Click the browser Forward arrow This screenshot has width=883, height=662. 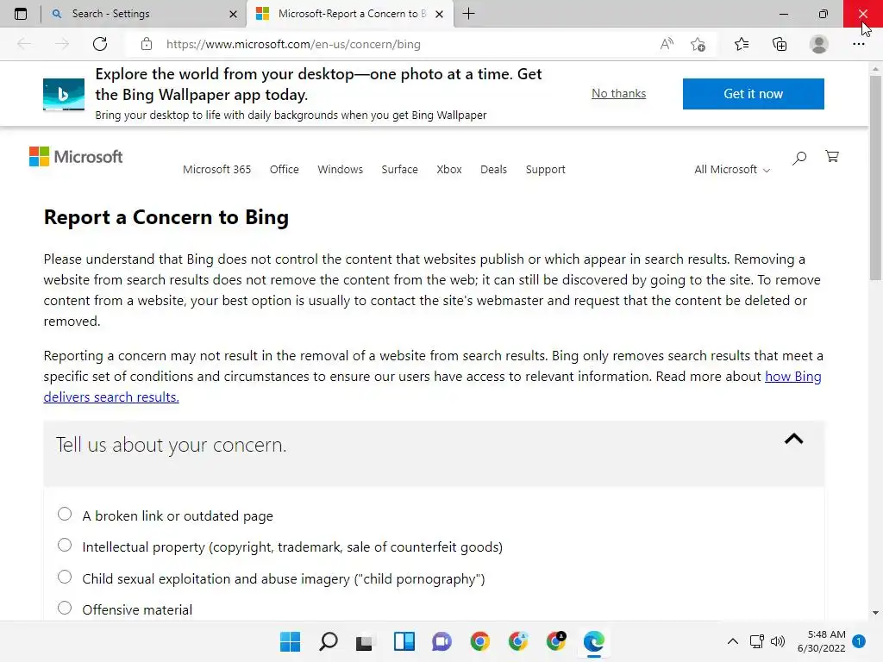click(62, 44)
